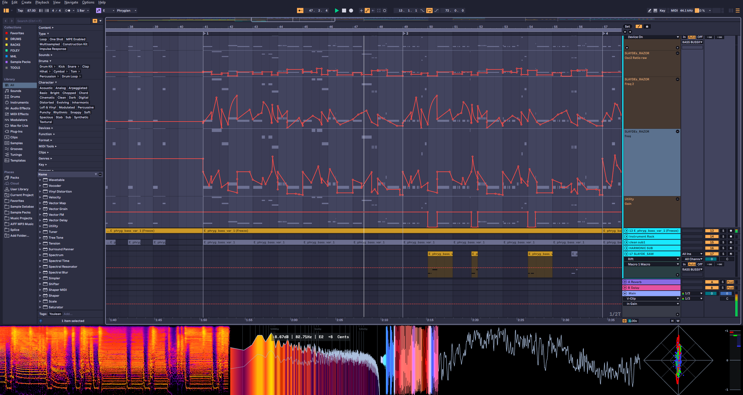Open the Playback menu
Screen dimensions: 743x395
(x=42, y=2)
